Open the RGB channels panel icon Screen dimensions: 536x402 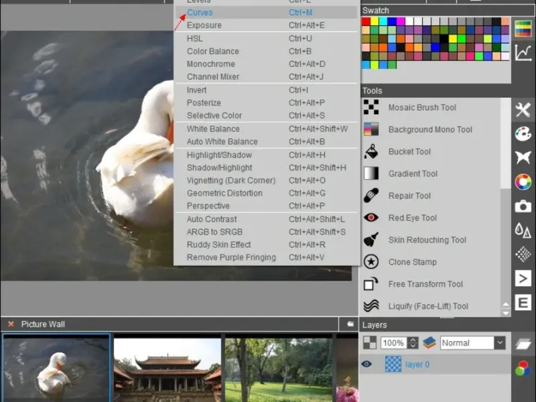point(523,368)
